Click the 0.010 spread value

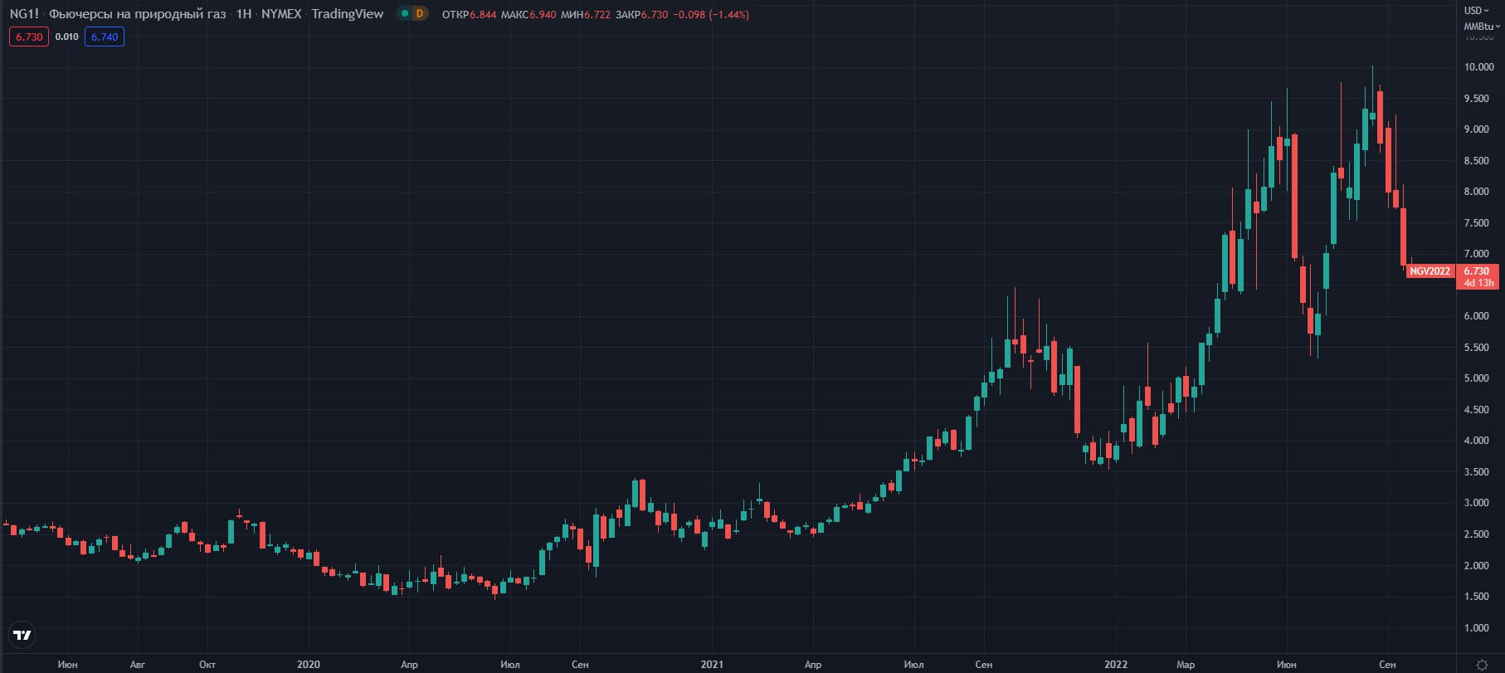click(67, 37)
